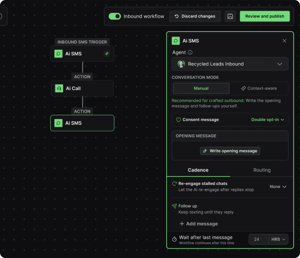This screenshot has width=300, height=258.
Task: Click the ACTION label above Ai Call
Action: point(82,76)
